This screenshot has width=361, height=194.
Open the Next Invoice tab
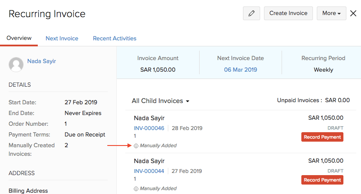point(62,39)
